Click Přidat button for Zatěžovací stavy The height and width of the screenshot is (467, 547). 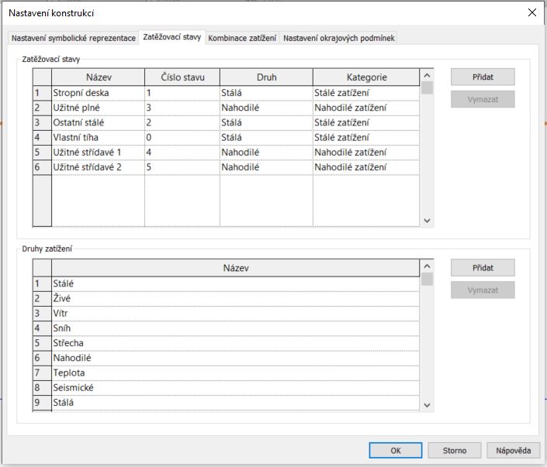(482, 77)
